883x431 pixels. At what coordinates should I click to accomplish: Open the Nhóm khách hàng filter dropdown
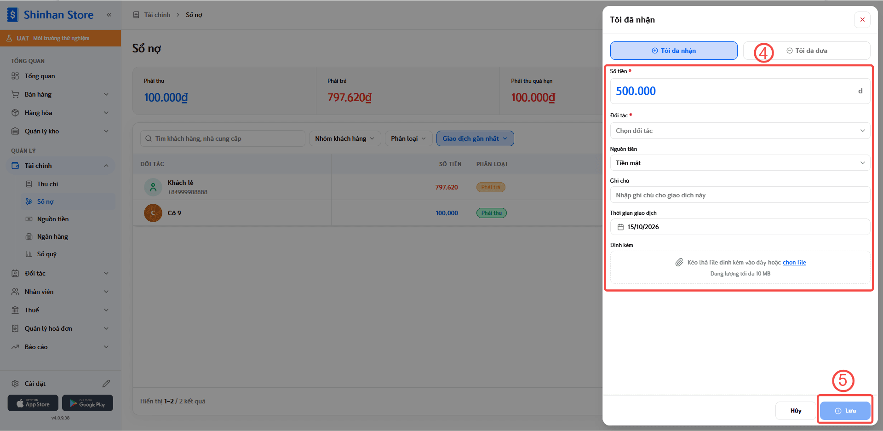point(345,138)
